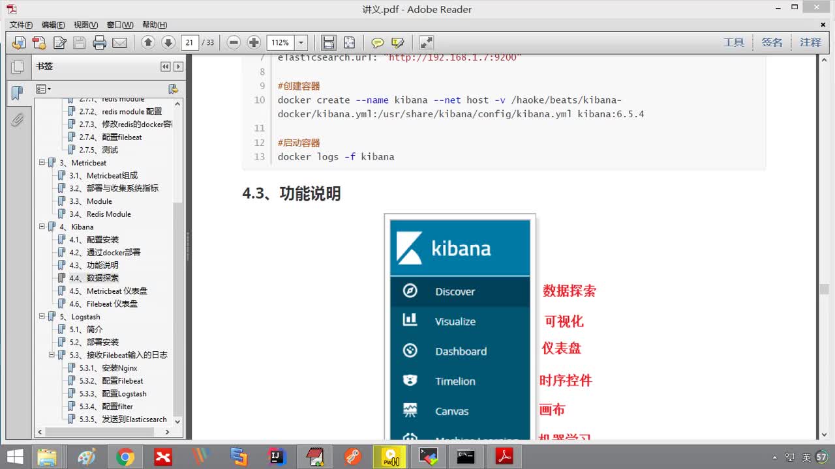Jump to bookmark 5.3.1、安装Nginx

click(x=108, y=368)
